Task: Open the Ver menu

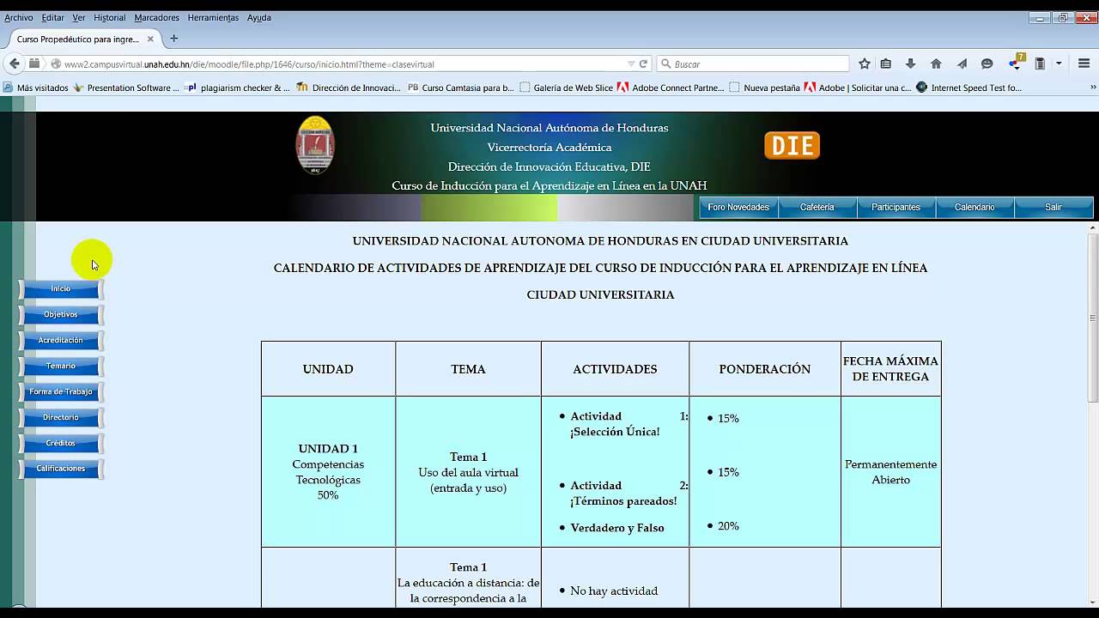Action: click(79, 17)
